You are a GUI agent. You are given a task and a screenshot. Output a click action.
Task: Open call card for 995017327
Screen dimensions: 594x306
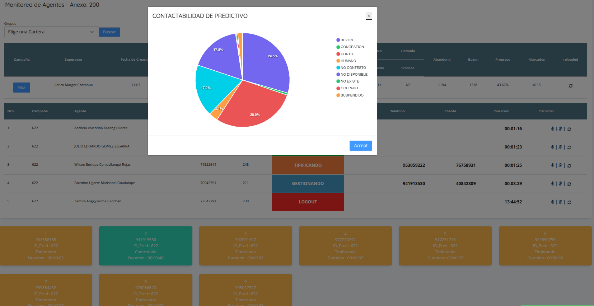(245, 290)
